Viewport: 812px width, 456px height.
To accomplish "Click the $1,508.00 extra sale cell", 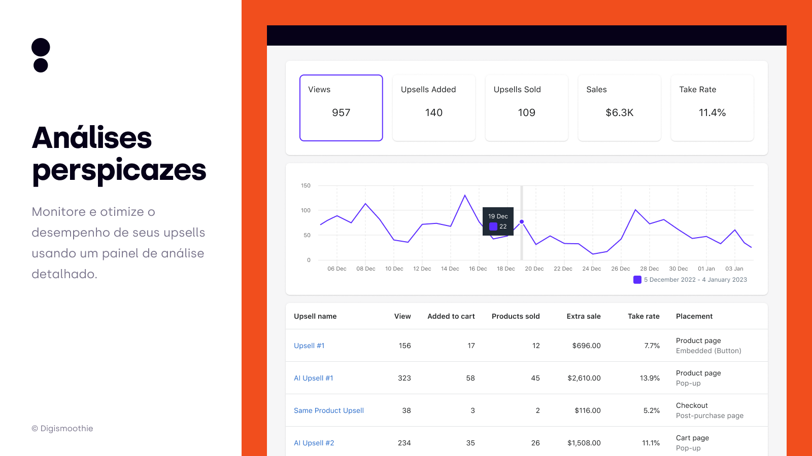I will point(584,443).
